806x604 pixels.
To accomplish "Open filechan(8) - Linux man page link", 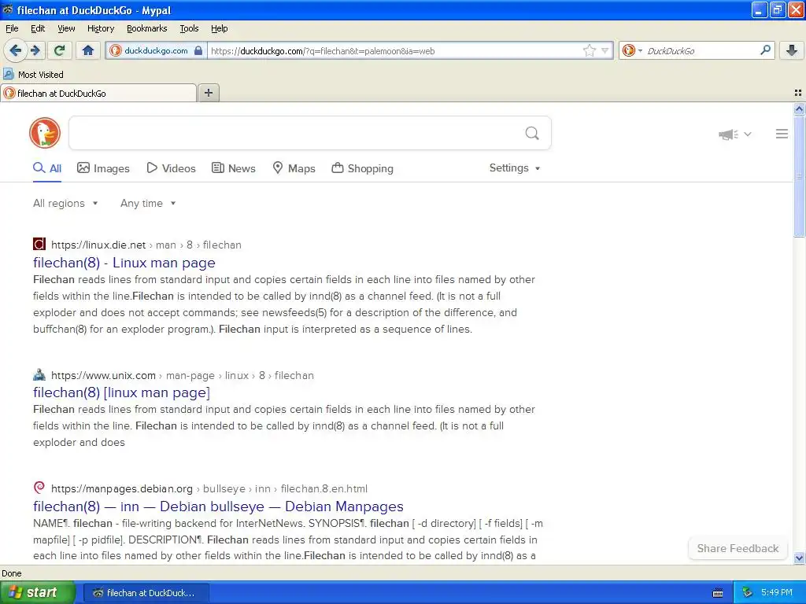I will tap(124, 263).
